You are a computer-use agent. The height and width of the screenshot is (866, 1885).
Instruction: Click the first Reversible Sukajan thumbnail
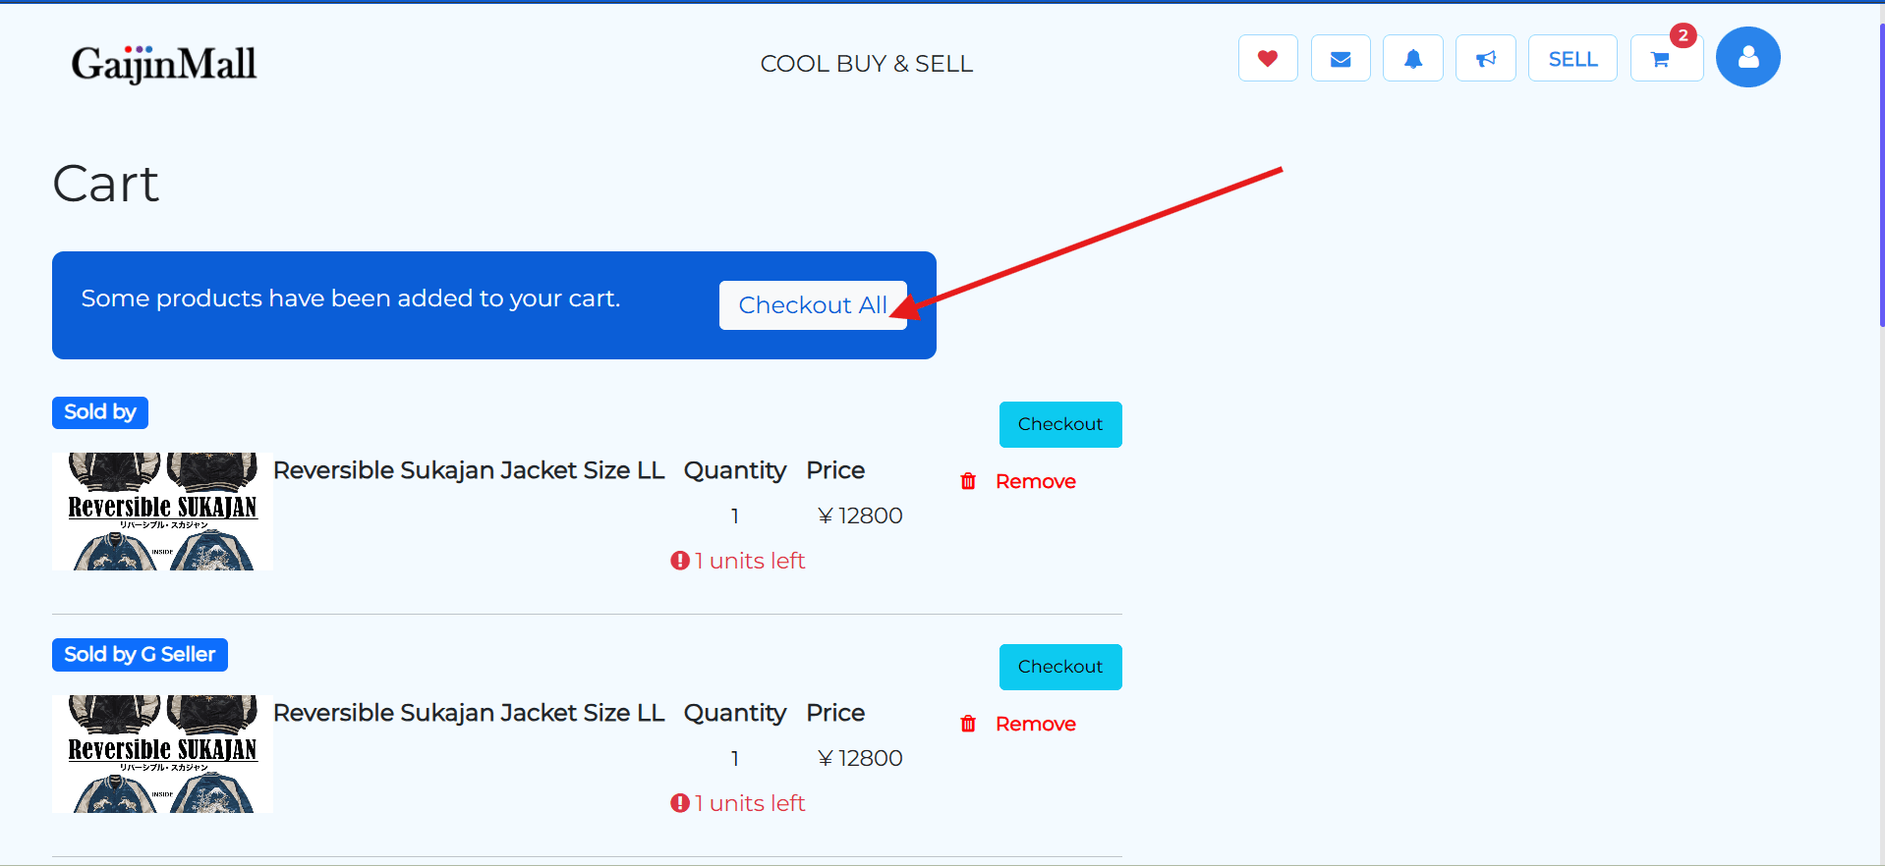162,511
